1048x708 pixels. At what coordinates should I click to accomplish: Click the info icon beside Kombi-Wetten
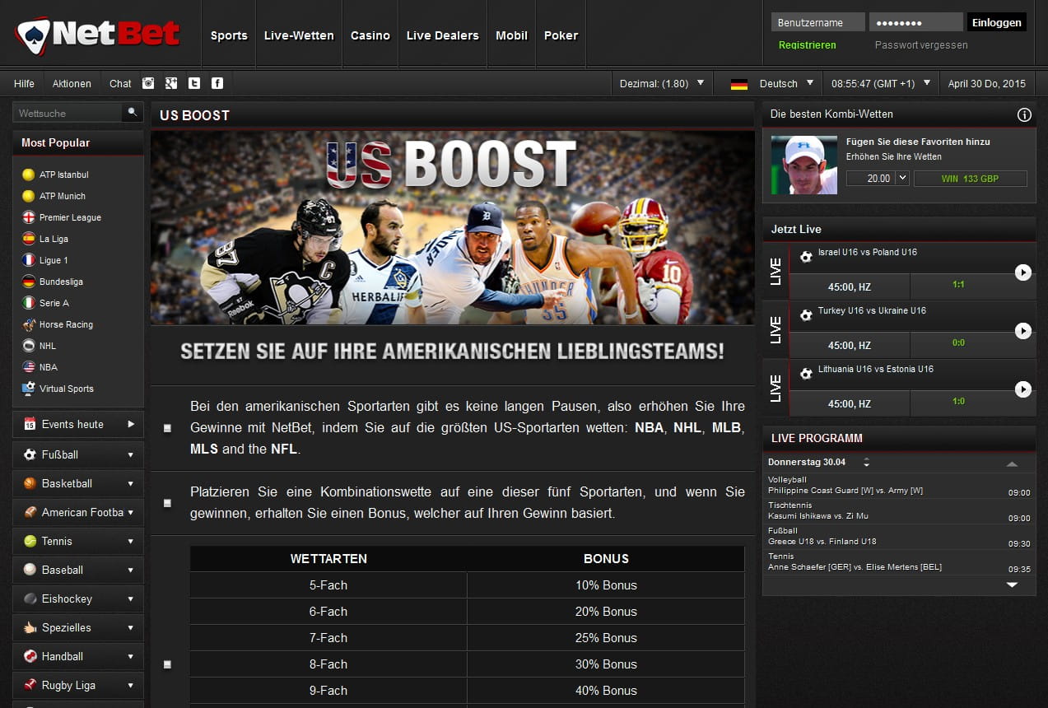click(1024, 114)
